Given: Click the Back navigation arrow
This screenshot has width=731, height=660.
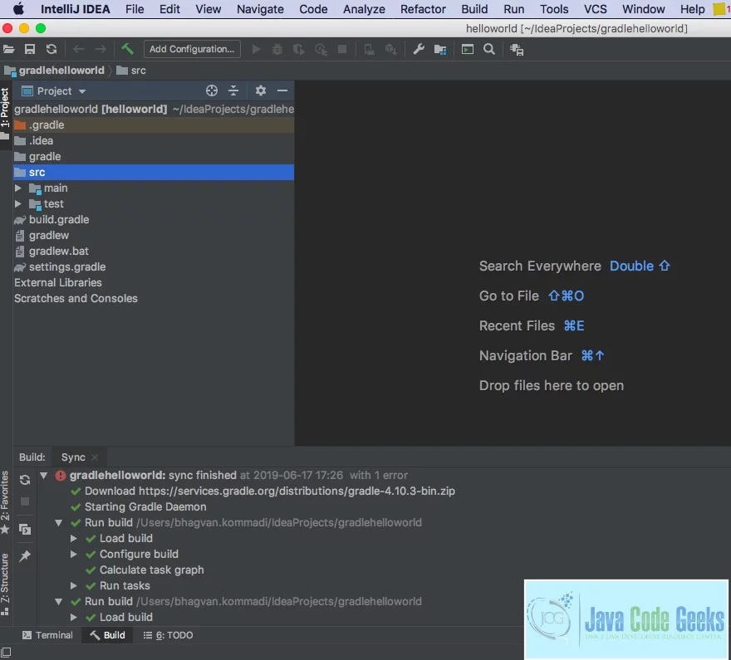Looking at the screenshot, I should pos(78,49).
